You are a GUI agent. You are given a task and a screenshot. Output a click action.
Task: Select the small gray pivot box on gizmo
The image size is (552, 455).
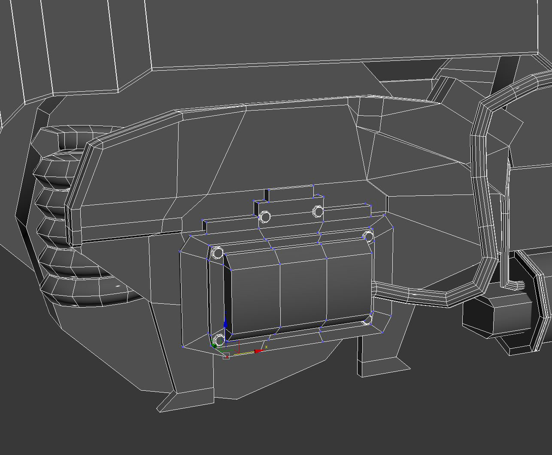pos(226,356)
